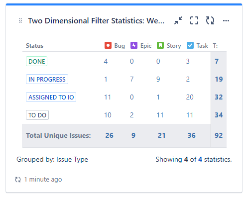Click the Total Unique Issues label
This screenshot has height=197, width=246.
58,136
